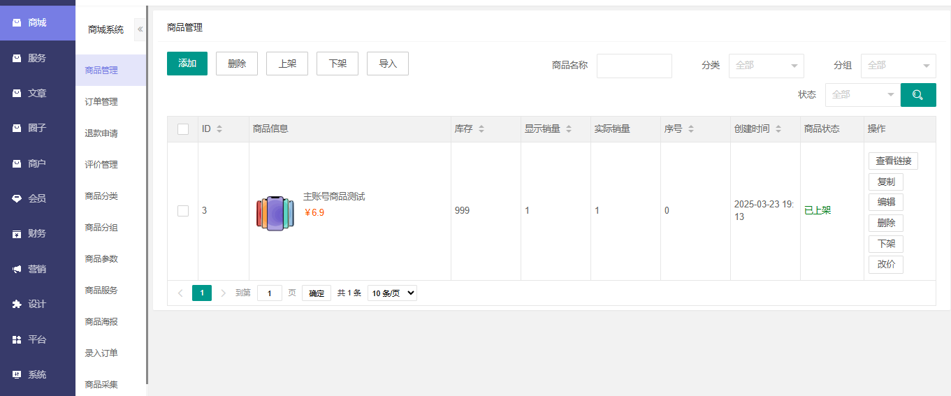The width and height of the screenshot is (951, 396).
Task: Click the green 添加 button
Action: click(x=187, y=64)
